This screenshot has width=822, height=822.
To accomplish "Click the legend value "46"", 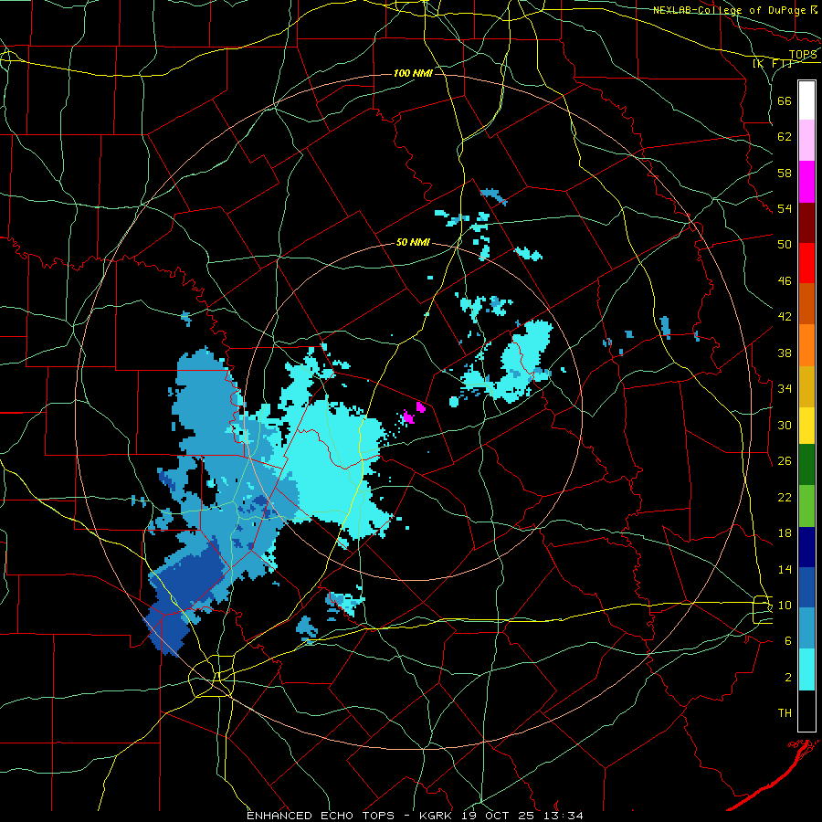I will [785, 281].
